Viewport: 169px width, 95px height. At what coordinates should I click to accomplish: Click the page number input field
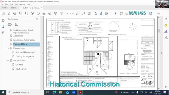tap(68, 13)
